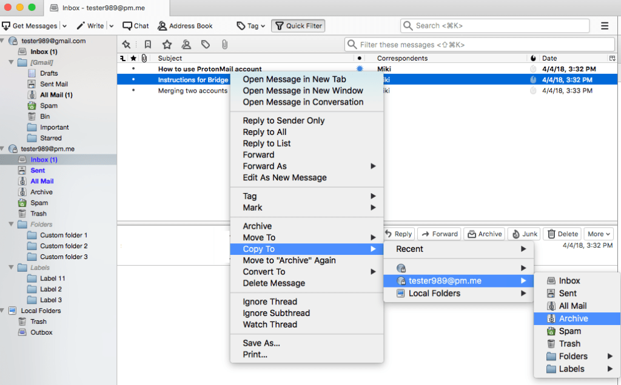Open message 'Merging two accounts'

click(192, 91)
